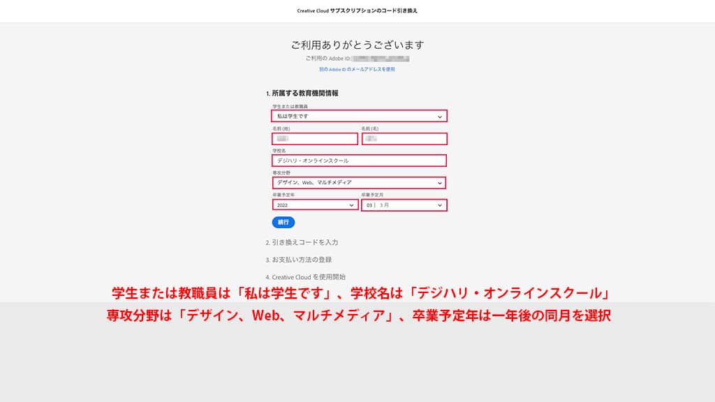Select step 3. お支払い方法の登録

coord(299,260)
